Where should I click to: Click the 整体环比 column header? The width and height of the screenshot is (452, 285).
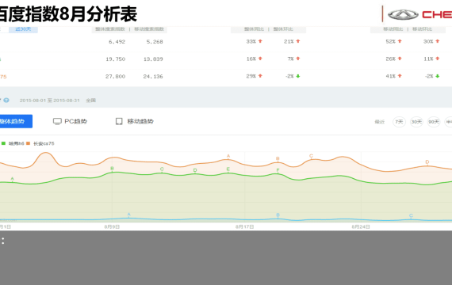[x=283, y=29]
